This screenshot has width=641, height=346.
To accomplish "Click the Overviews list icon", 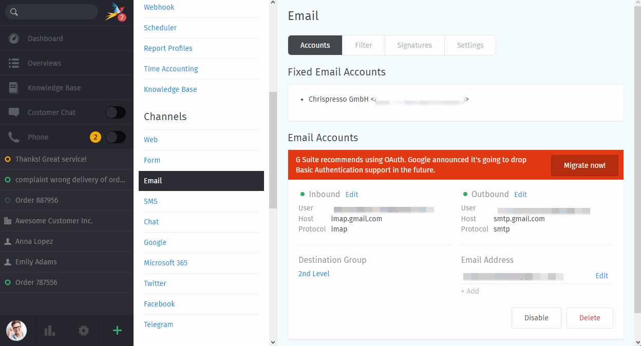I will pos(14,63).
